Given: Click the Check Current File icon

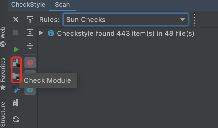Looking at the screenshot, I should (16, 63).
